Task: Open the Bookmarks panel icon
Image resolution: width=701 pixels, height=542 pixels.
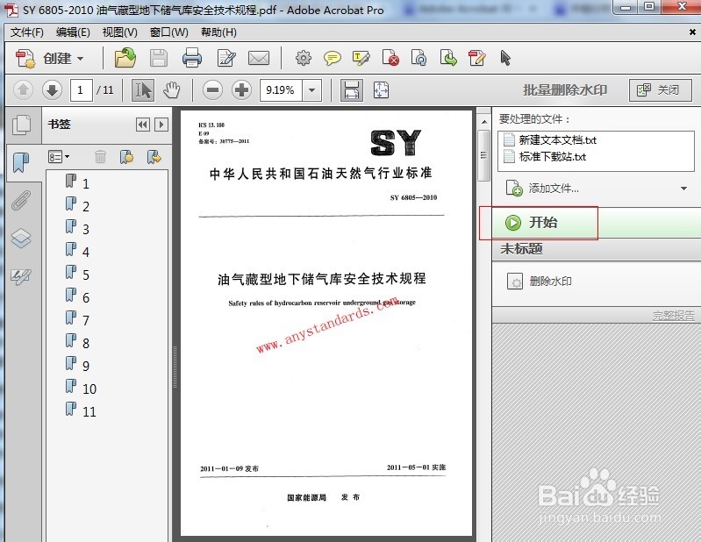Action: 21,162
